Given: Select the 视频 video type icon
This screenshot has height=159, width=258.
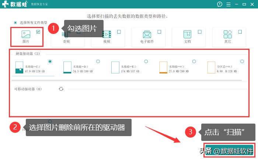Looking at the screenshot, I should click(107, 34).
